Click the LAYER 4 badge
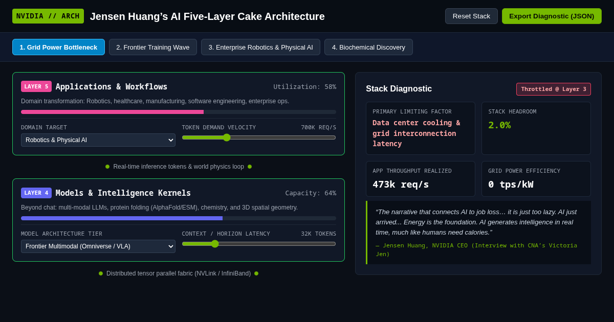The height and width of the screenshot is (322, 614). 36,193
